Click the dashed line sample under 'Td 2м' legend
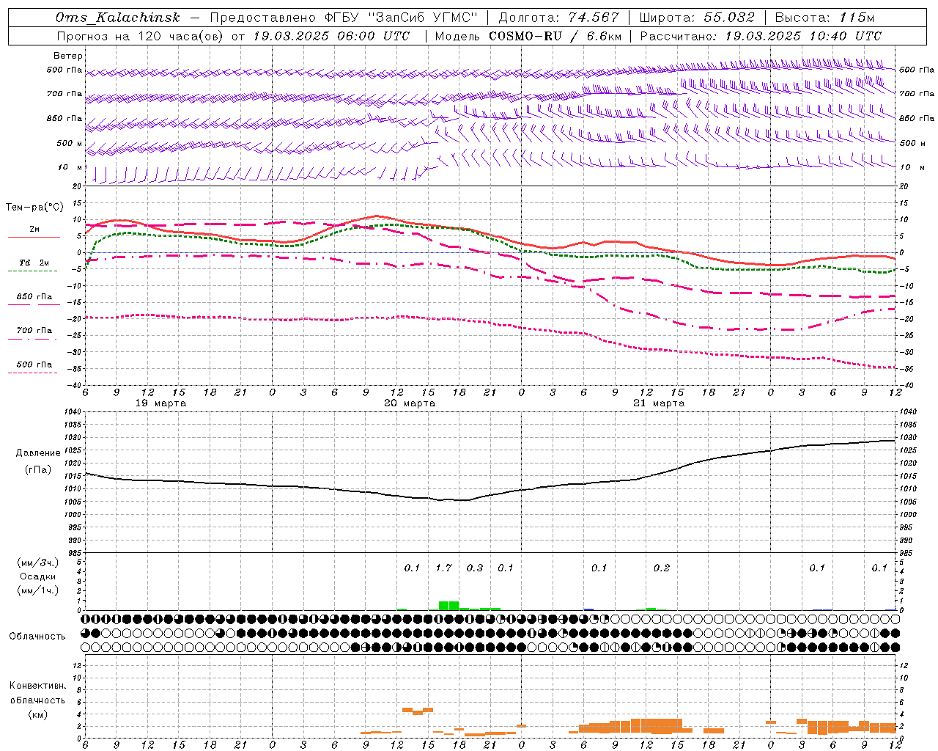The width and height of the screenshot is (938, 751). pos(32,271)
